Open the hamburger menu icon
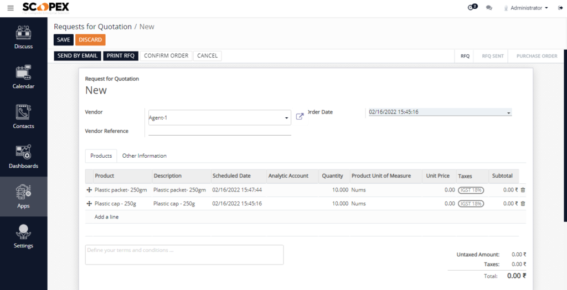This screenshot has height=290, width=567. coord(11,8)
